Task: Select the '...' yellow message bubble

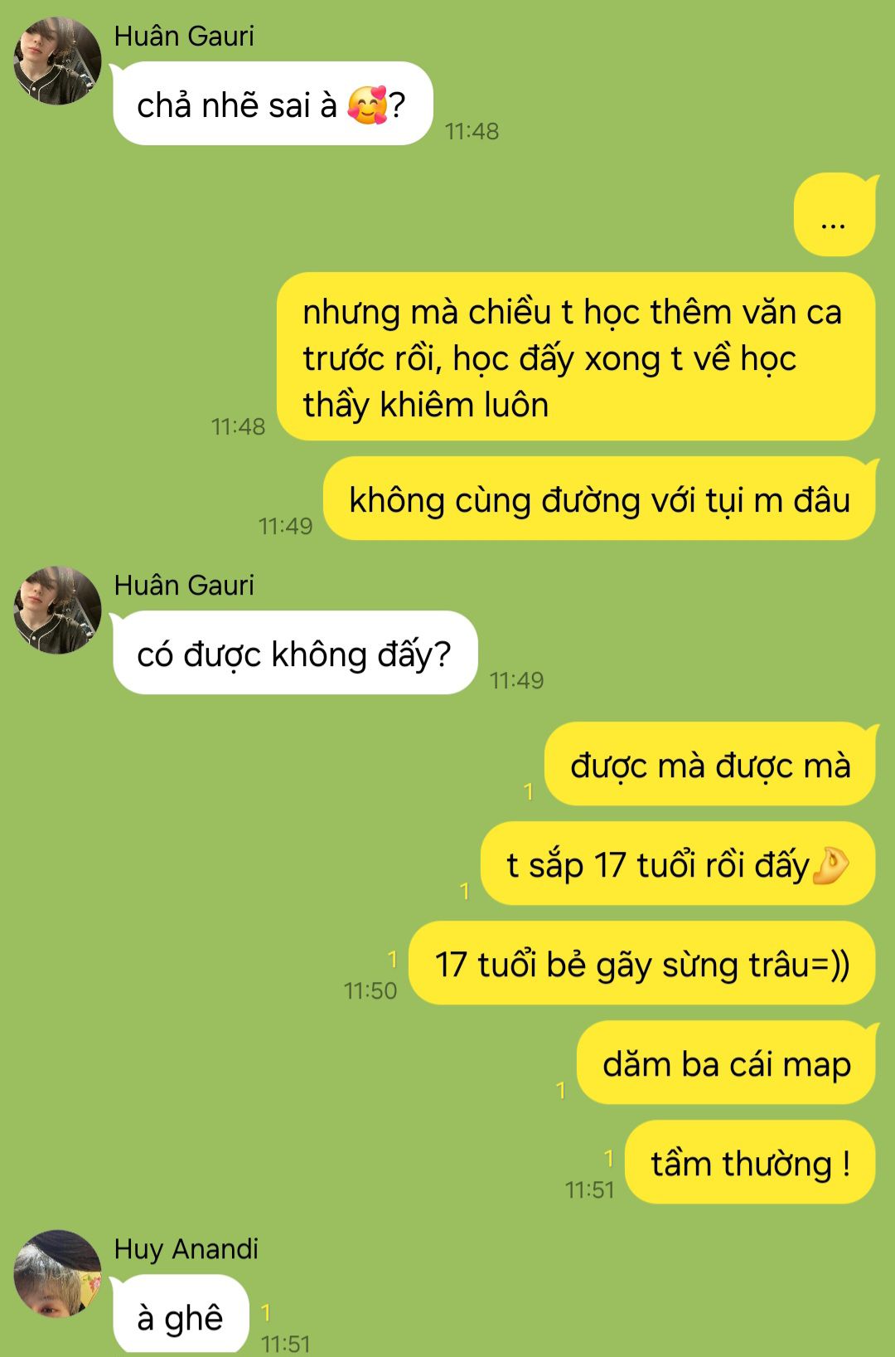Action: pyautogui.click(x=835, y=215)
